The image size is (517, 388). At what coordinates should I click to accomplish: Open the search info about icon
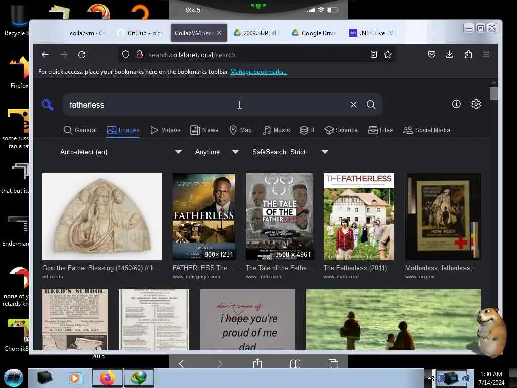click(x=456, y=104)
